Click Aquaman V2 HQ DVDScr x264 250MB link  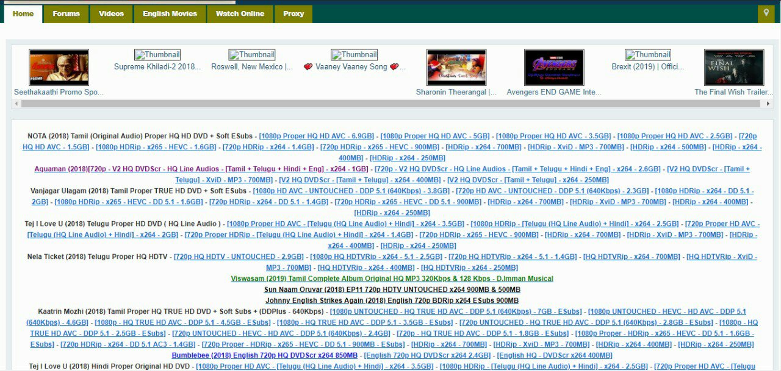(528, 180)
